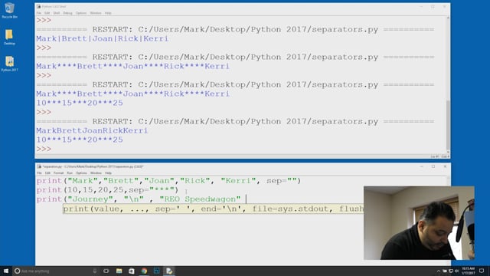Click the webcam video overlay
Screen dimensions: 490x276
419,223
